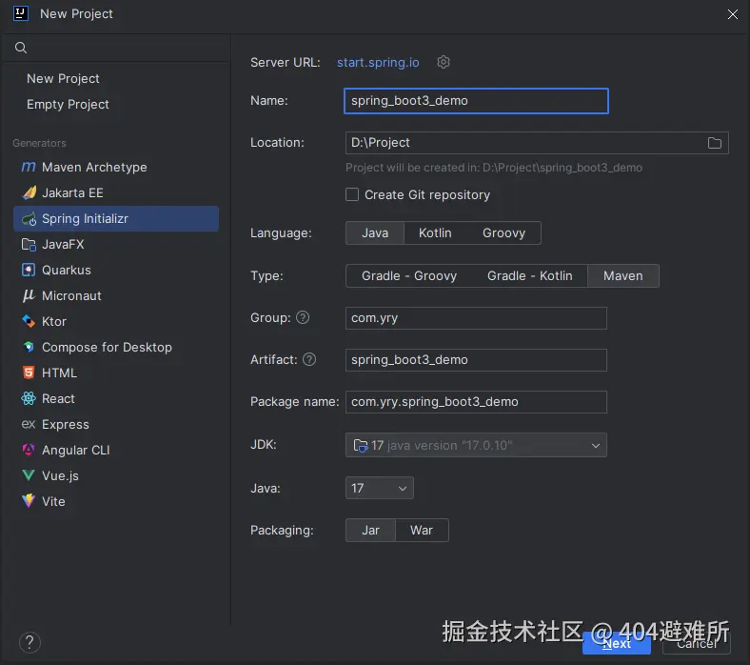Click the Name input field

click(476, 101)
